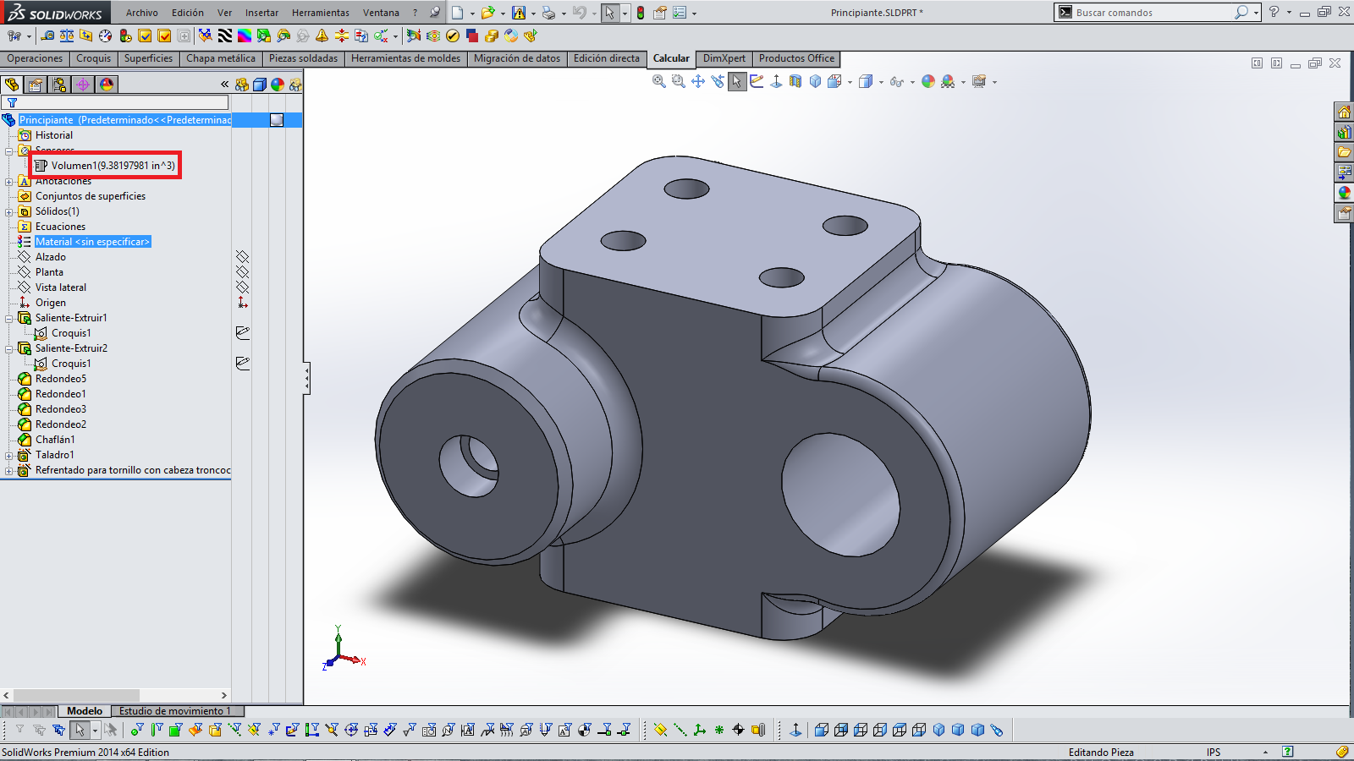Click the IPS unit system in status bar
The image size is (1354, 761).
[1214, 752]
